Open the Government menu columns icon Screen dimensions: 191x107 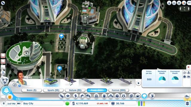[x=96, y=96]
